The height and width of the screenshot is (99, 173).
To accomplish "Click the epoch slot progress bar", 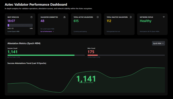I will pos(20,25).
